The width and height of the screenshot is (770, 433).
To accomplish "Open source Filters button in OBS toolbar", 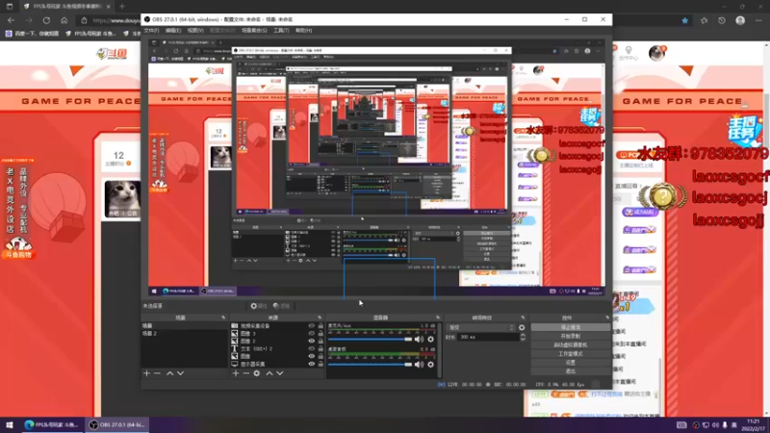I will (281, 306).
